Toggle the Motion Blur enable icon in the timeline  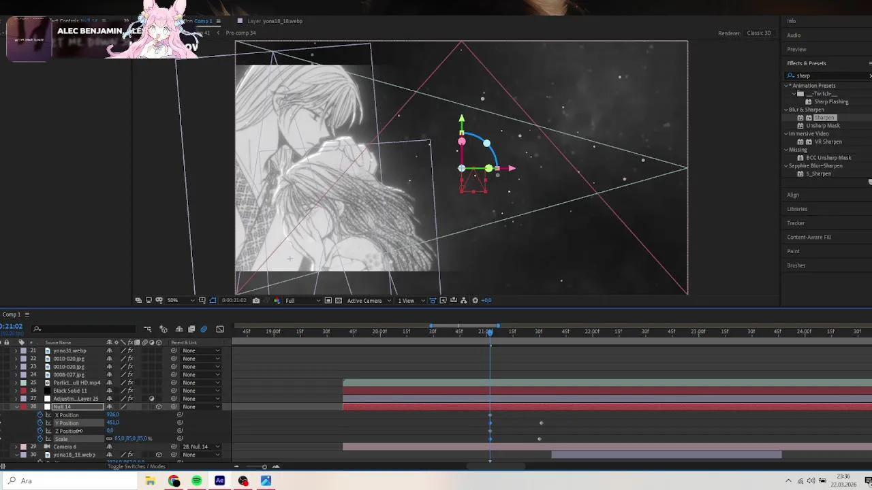tap(204, 329)
